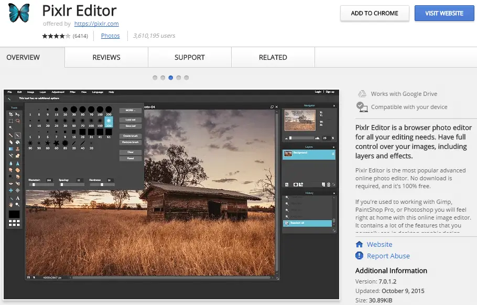The width and height of the screenshot is (477, 305).
Task: Select the Eraser tool
Action: [x=10, y=142]
